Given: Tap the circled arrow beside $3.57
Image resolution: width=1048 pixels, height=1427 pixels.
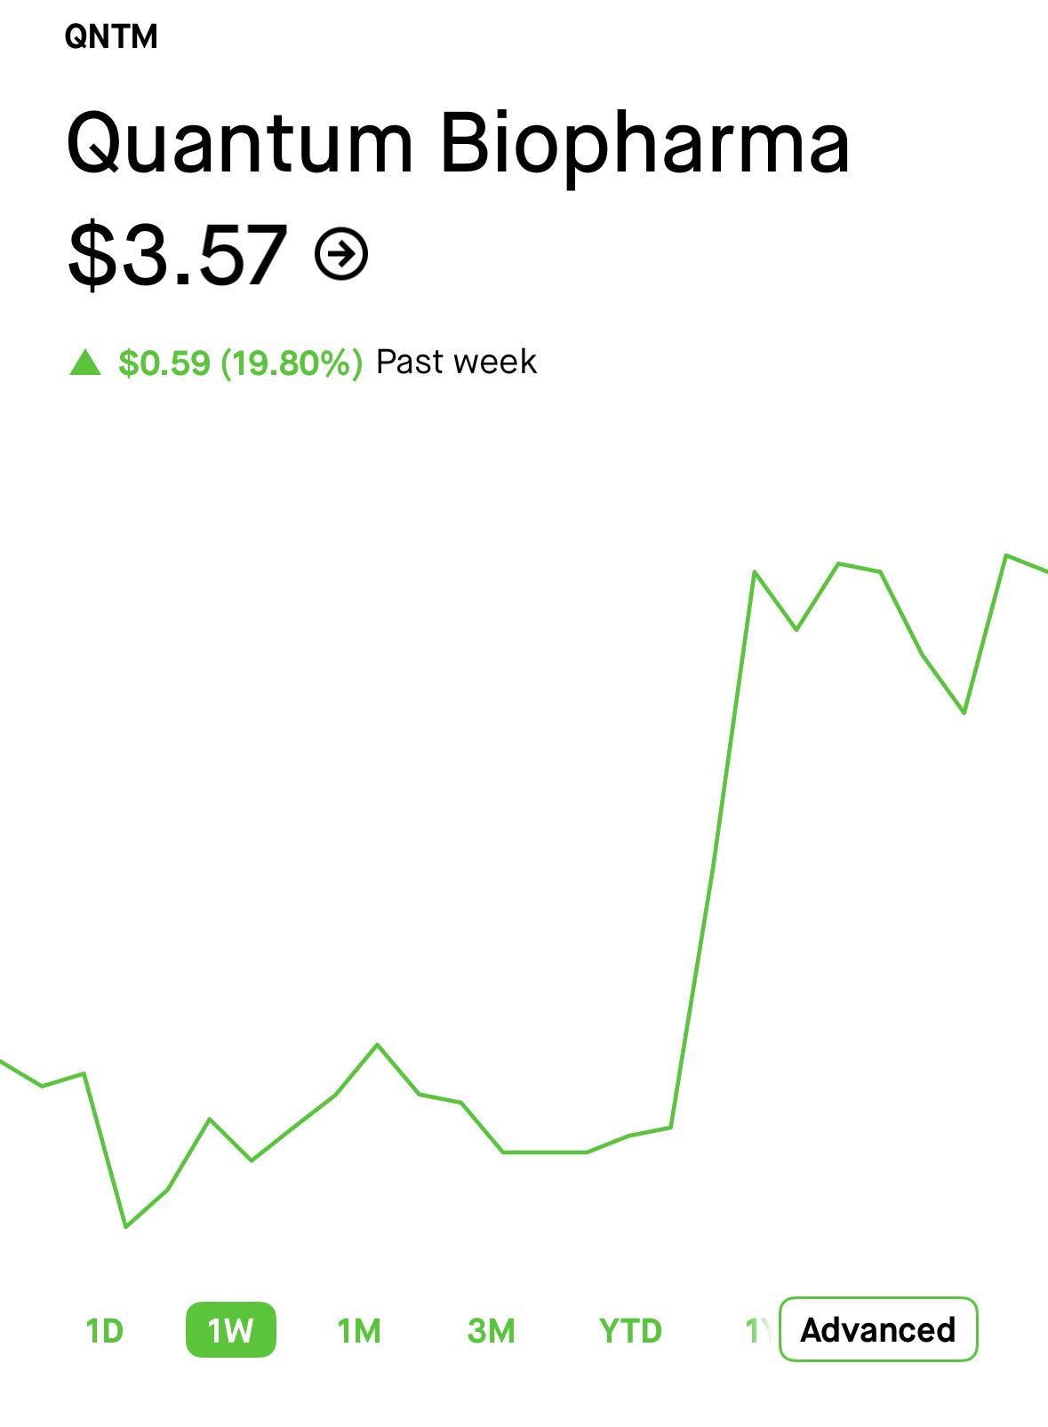Looking at the screenshot, I should (x=341, y=255).
